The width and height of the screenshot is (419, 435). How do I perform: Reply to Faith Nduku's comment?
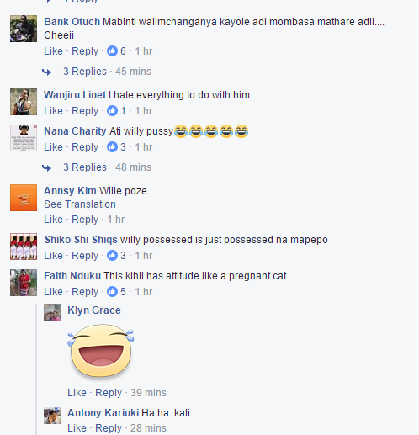85,292
